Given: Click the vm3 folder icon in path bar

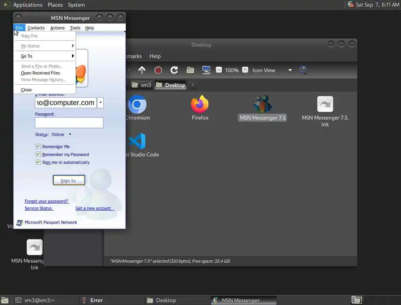Looking at the screenshot, I should 135,85.
